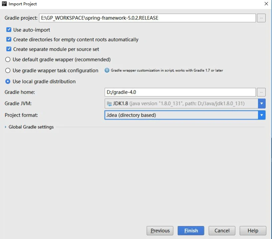Click the IntelliJ IDEA logo in title bar
The width and height of the screenshot is (272, 239).
(4, 4)
